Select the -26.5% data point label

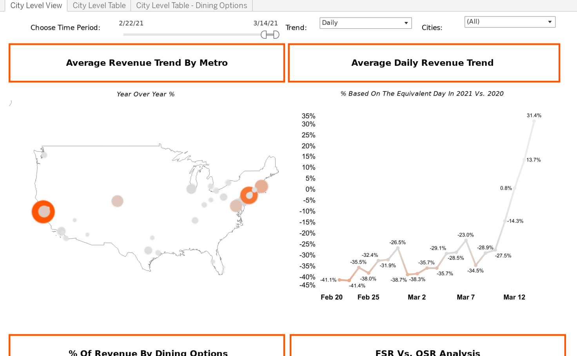coord(397,243)
